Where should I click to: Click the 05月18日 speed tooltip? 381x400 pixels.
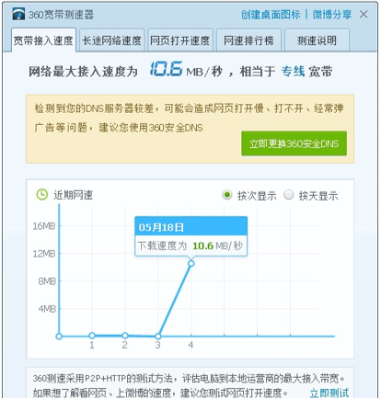(190, 236)
